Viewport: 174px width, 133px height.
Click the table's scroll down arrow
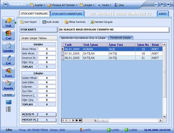tap(164, 116)
